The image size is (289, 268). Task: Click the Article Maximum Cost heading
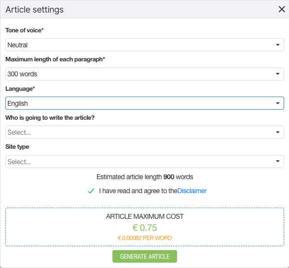tap(145, 216)
